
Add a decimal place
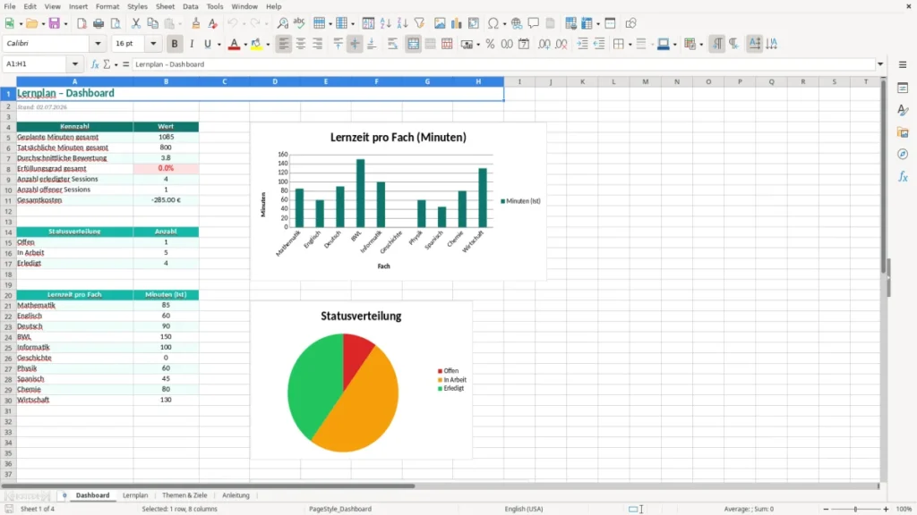click(544, 44)
